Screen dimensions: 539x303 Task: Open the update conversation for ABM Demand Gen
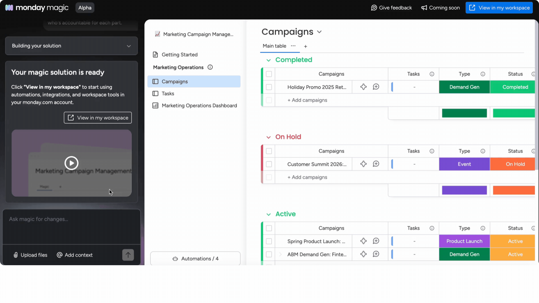click(376, 254)
